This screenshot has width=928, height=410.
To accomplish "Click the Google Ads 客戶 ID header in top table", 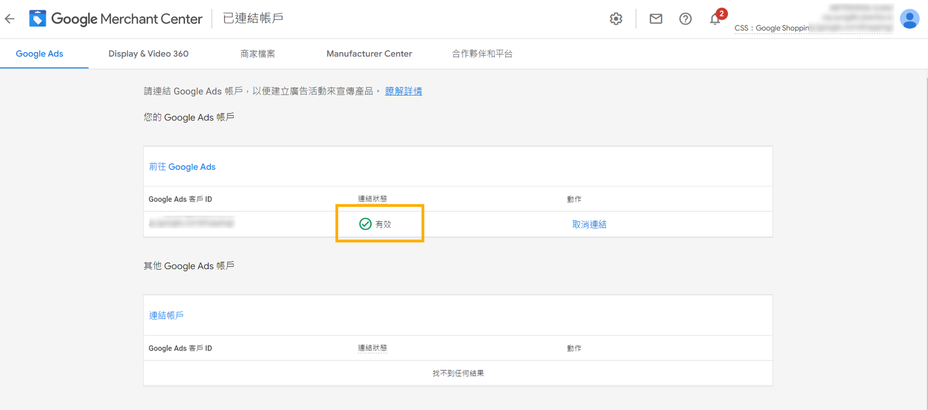I will pyautogui.click(x=180, y=199).
